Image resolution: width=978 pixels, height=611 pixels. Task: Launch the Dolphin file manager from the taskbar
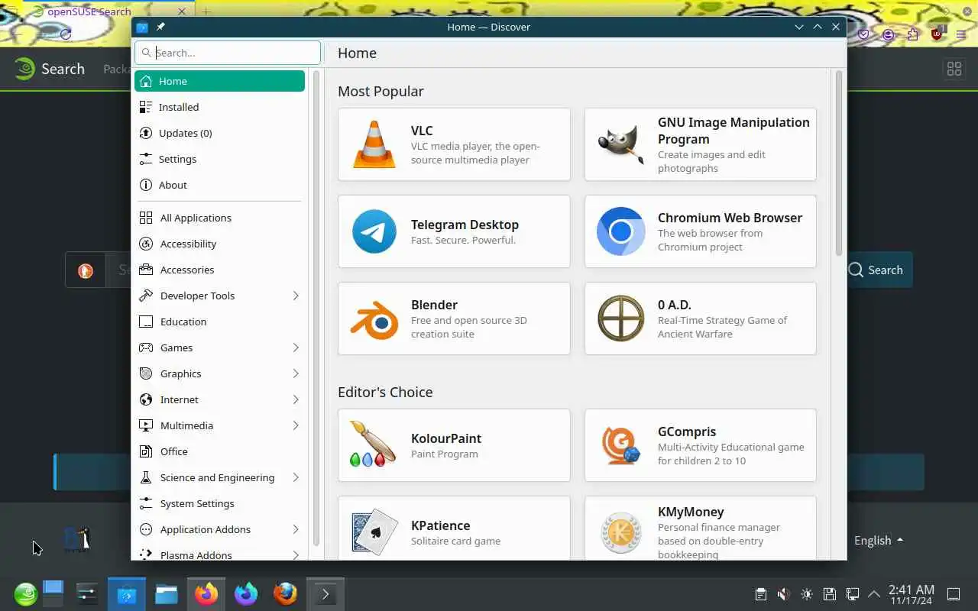point(167,593)
